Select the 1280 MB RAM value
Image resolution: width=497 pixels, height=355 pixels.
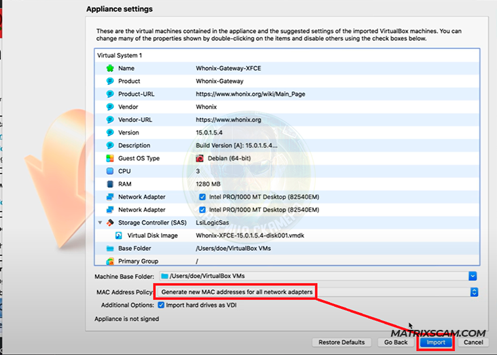(208, 184)
